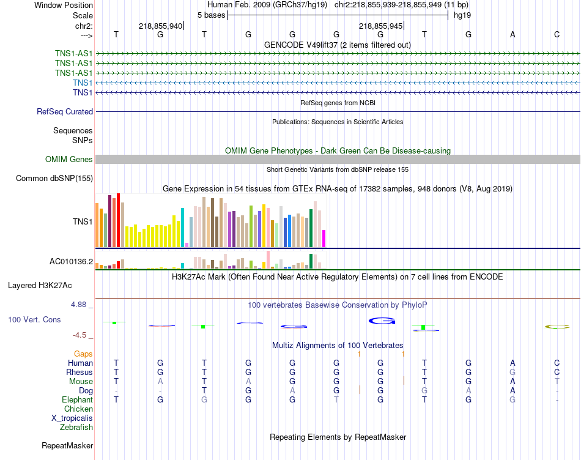Viewport: 581px width, 460px height.
Task: Select the reference base A in sequence ruler
Action: [513, 34]
